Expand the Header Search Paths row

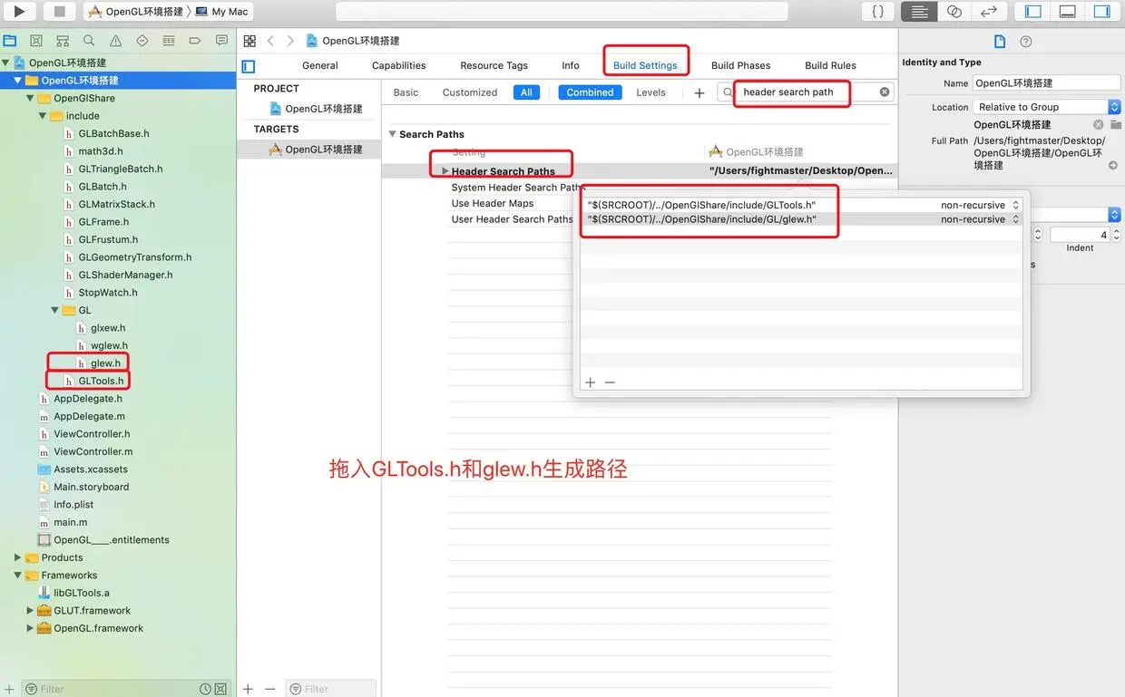tap(445, 171)
